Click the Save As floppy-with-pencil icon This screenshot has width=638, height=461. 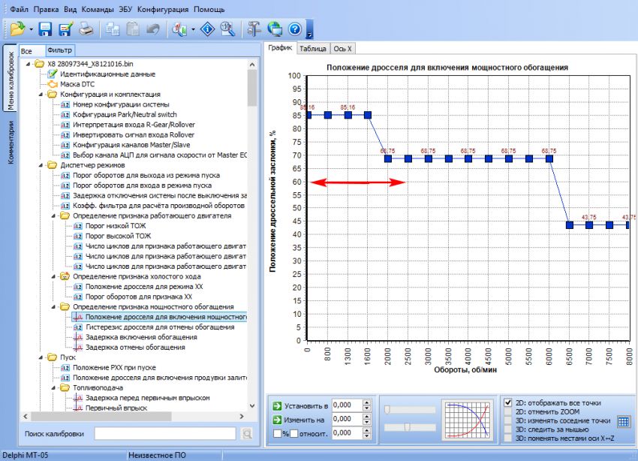65,29
